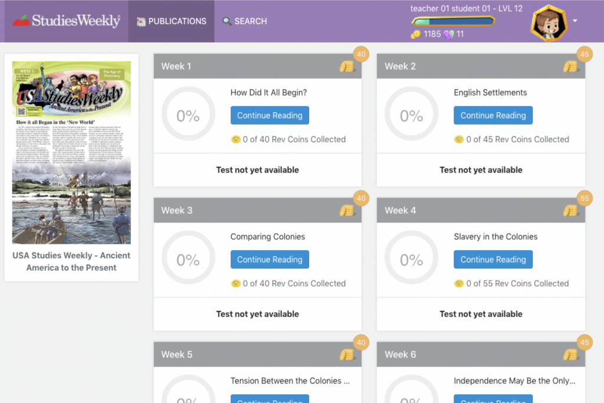Click Week 2 'Test not yet available' text
The height and width of the screenshot is (403, 604).
tap(481, 170)
